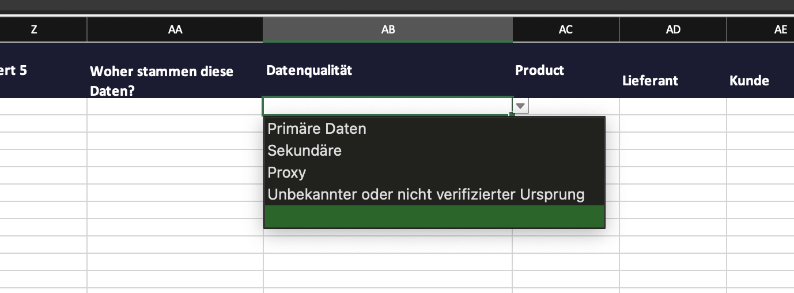Click column AC header
Image resolution: width=794 pixels, height=293 pixels.
click(566, 30)
